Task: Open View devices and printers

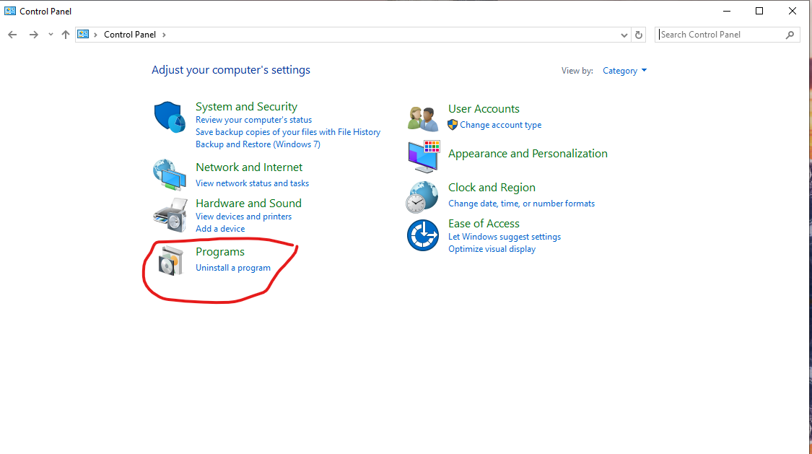Action: click(243, 217)
